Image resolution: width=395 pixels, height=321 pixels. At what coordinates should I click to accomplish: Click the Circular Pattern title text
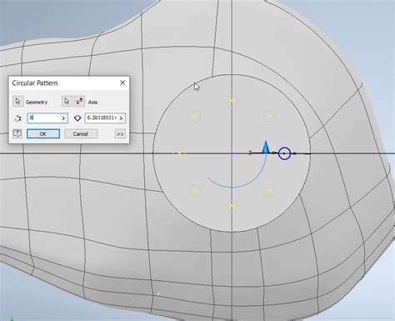[35, 83]
